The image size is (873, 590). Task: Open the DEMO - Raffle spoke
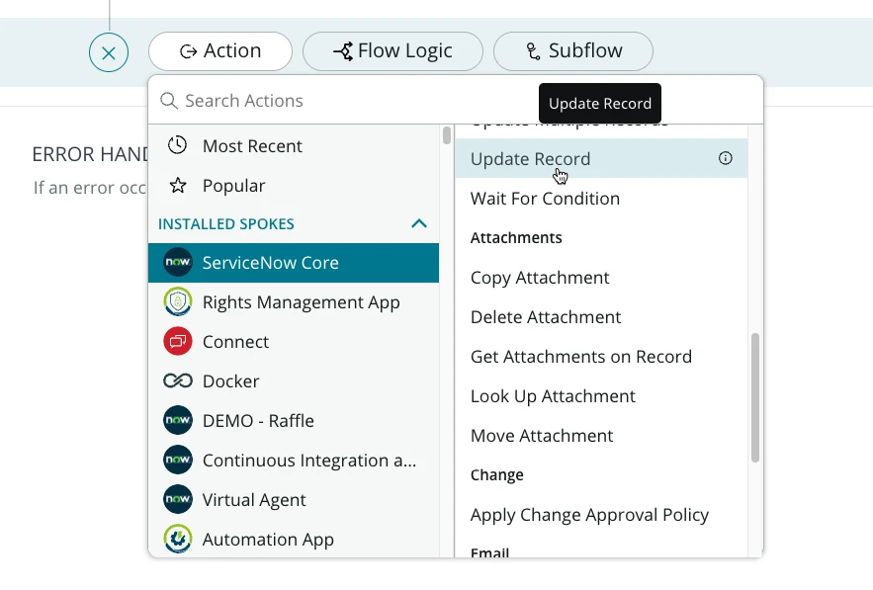point(258,421)
